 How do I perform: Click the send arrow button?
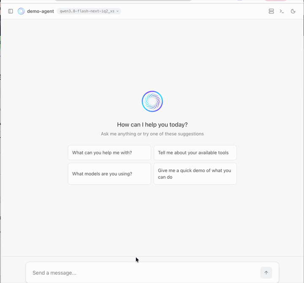tap(266, 273)
